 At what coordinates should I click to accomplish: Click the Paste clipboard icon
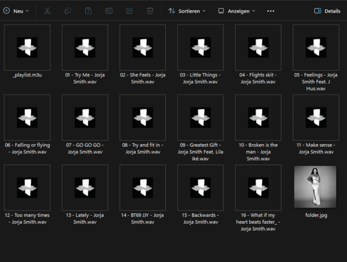tap(89, 10)
